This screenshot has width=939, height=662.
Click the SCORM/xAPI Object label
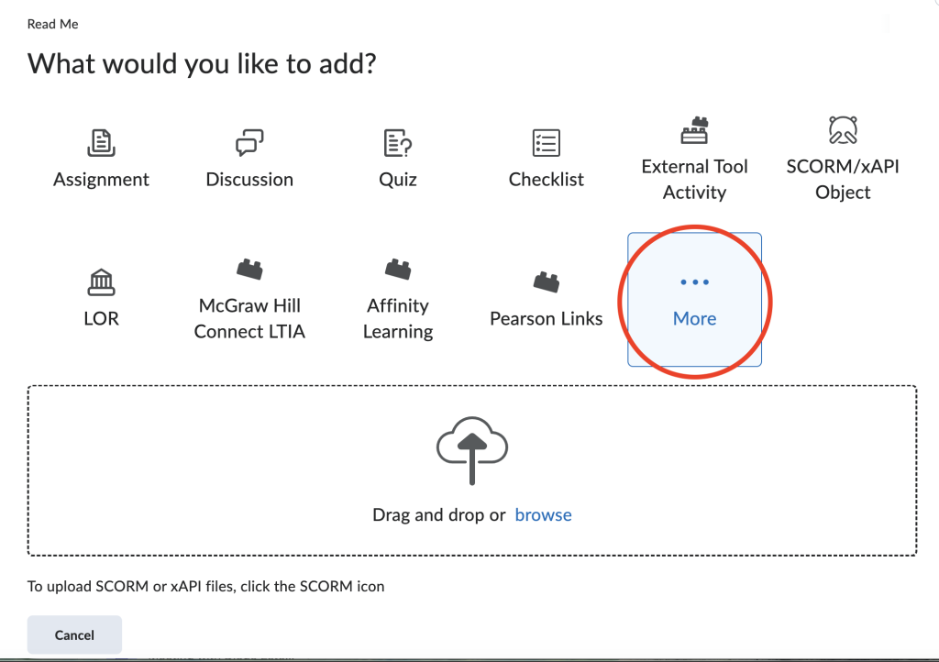click(843, 179)
